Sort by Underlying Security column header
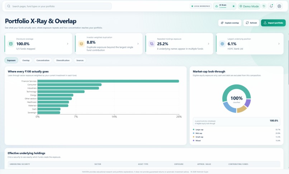This screenshot has height=174, width=289. (20, 164)
